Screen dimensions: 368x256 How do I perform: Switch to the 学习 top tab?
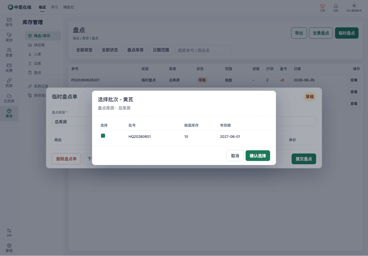[x=55, y=7]
